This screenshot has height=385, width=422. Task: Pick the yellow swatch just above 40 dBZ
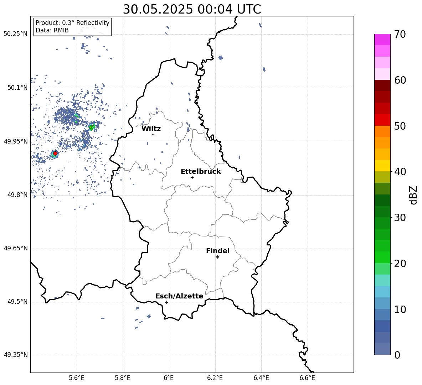click(x=382, y=166)
